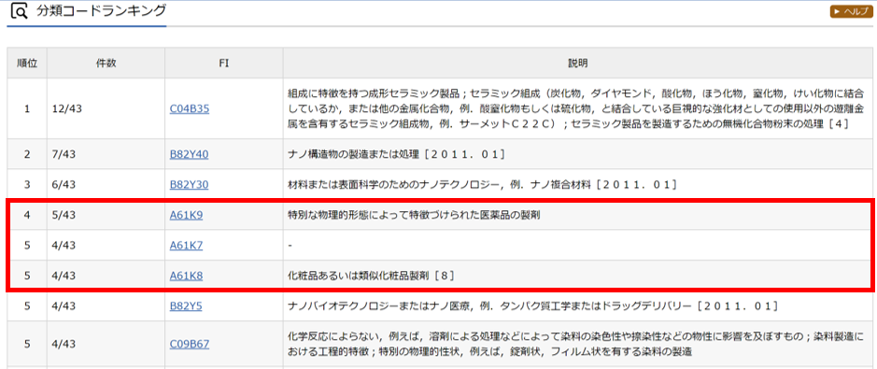The image size is (877, 369).
Task: Click the C04B35 ceramic description text
Action: point(576,109)
